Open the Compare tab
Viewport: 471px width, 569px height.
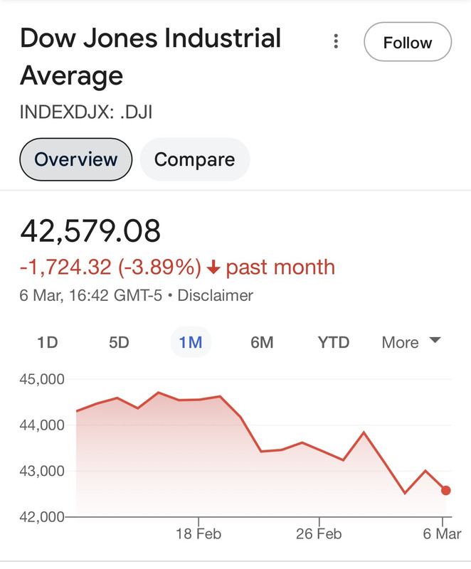pos(195,159)
